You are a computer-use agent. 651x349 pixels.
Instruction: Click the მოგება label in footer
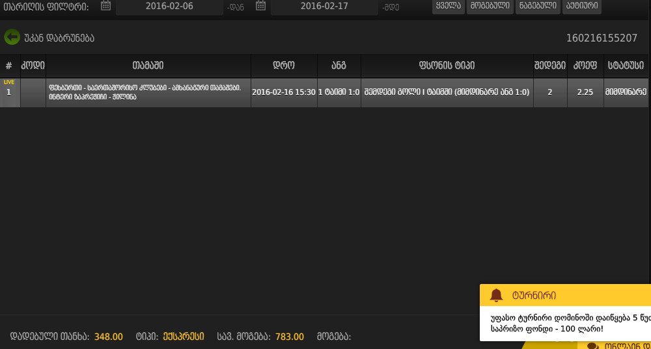[x=334, y=337]
